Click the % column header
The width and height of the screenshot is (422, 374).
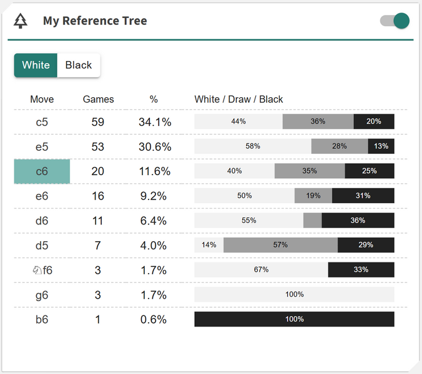click(x=154, y=99)
